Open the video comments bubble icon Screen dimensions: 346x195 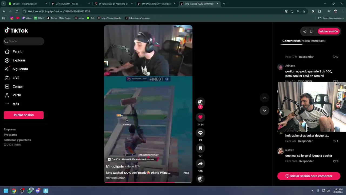tap(200, 133)
